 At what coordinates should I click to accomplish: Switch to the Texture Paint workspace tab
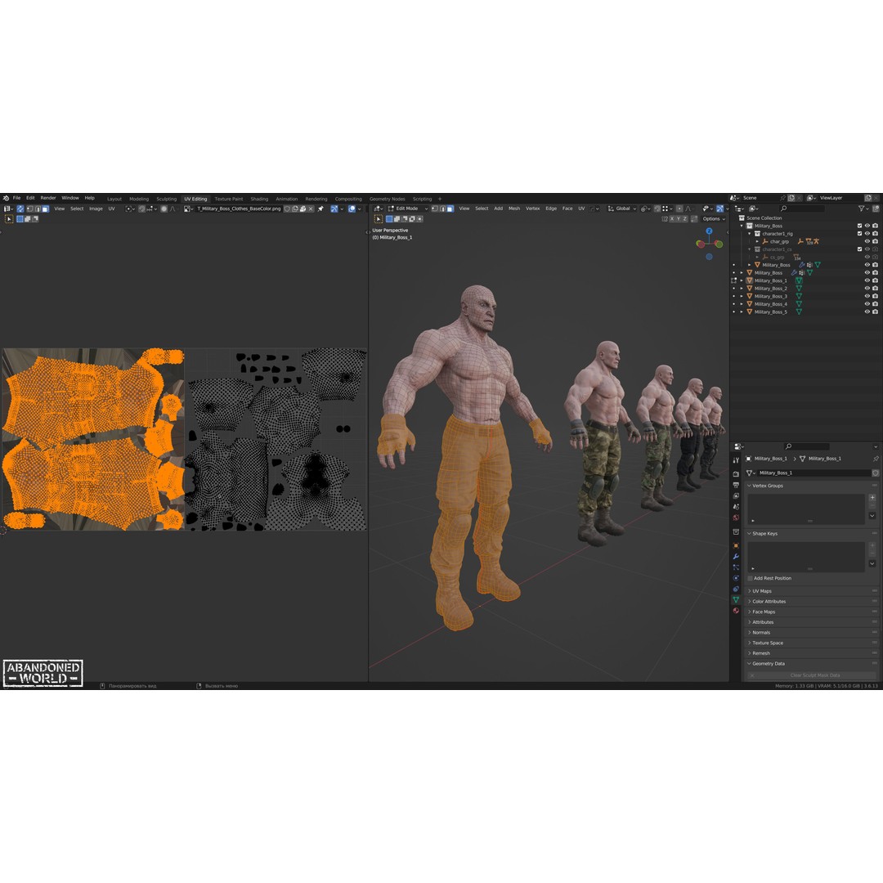coord(229,199)
